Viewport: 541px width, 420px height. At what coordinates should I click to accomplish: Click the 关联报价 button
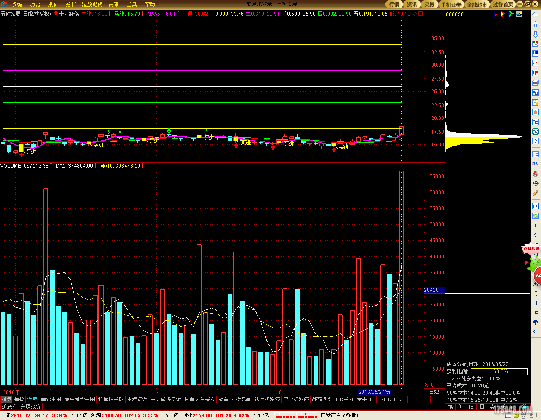point(31,406)
